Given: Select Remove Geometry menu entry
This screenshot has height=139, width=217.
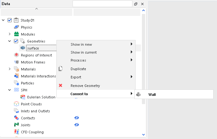Looking at the screenshot, I should 85,86.
